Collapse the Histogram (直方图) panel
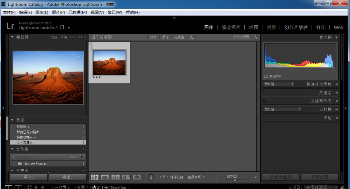Screen dimensions: 350x189 tap(336, 37)
